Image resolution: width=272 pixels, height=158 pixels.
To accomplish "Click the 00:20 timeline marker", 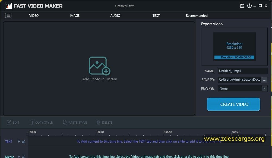I will (168, 132).
